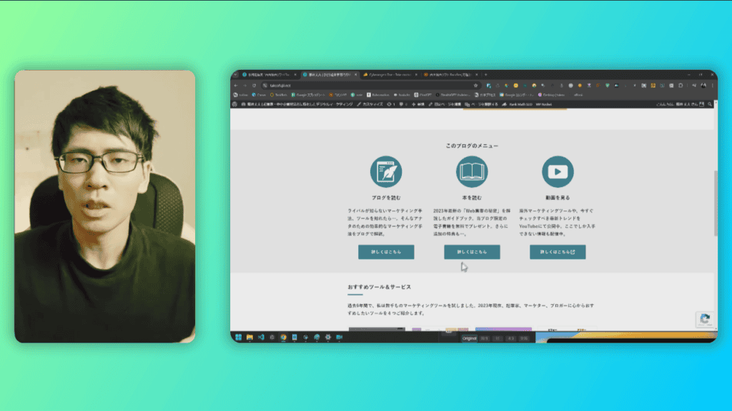Click the おすすめツール＆サービス heading
732x411 pixels.
[380, 287]
